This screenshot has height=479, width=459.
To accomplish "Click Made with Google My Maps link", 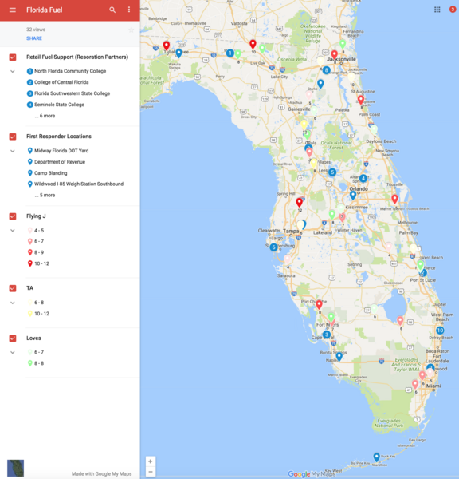I will [101, 473].
